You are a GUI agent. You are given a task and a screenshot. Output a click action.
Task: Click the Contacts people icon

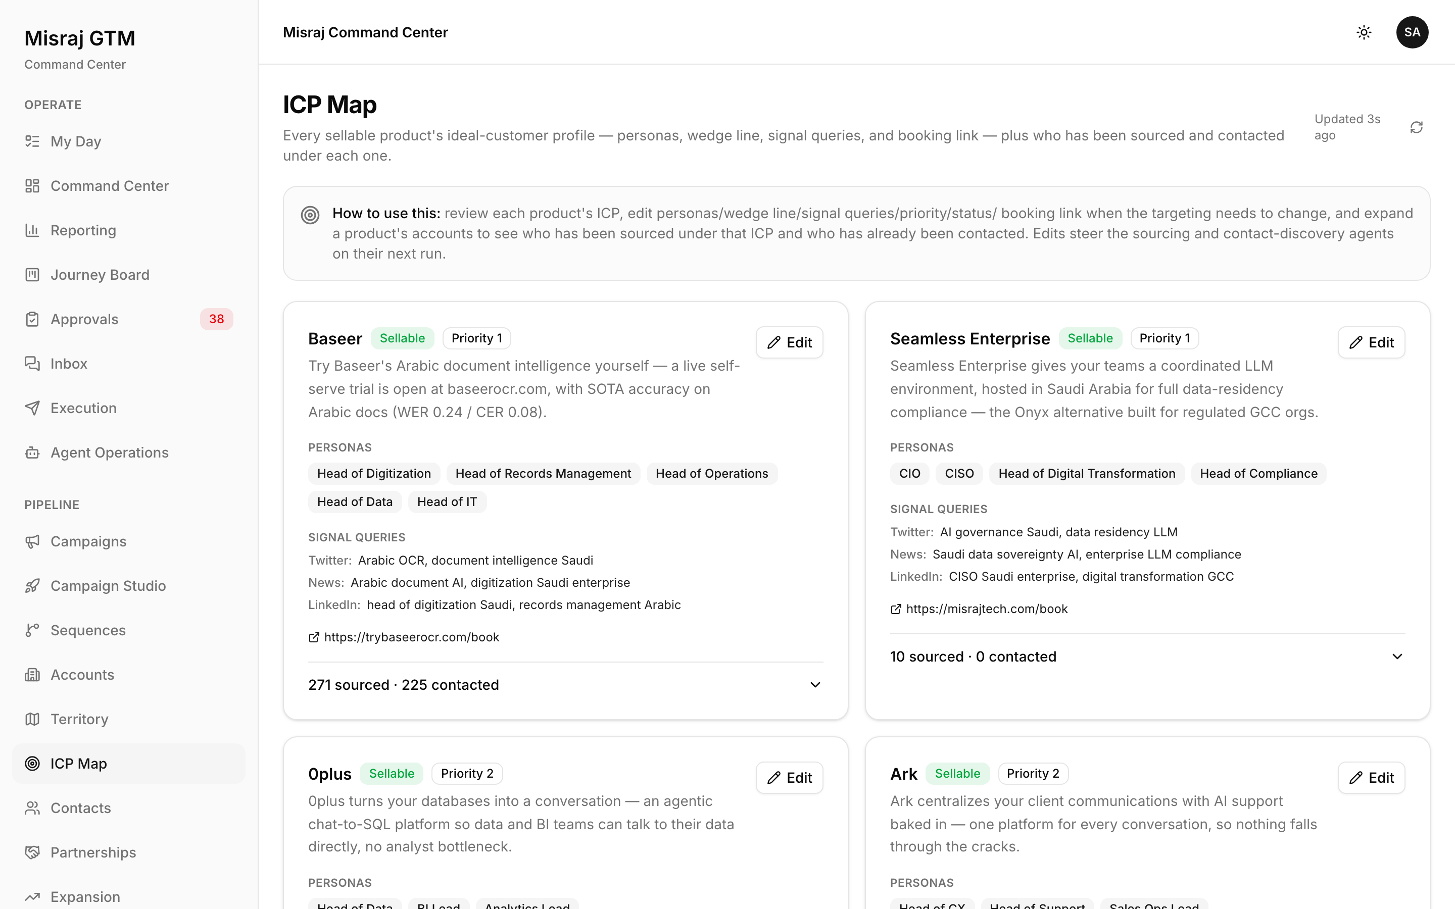tap(32, 808)
